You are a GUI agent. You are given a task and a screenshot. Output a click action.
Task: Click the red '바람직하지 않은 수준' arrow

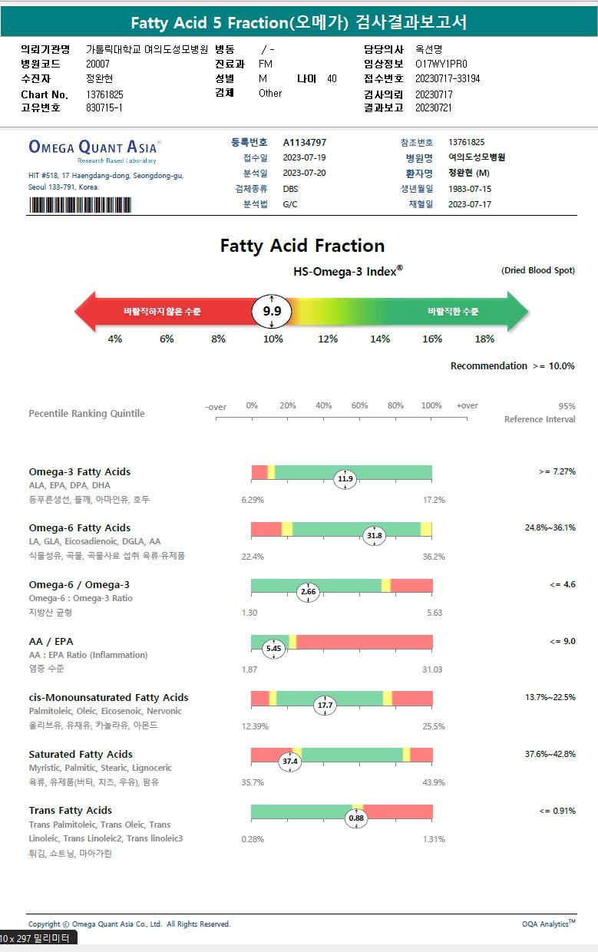pyautogui.click(x=163, y=312)
